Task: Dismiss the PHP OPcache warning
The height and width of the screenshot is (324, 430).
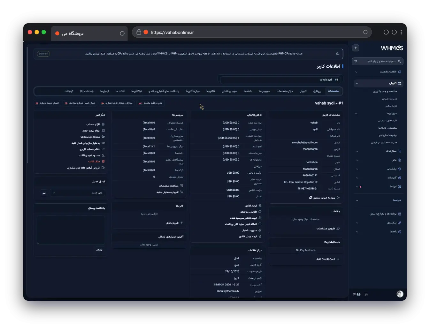Action: tap(43, 54)
